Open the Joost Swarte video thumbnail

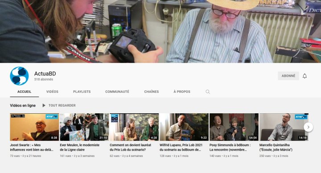34,127
